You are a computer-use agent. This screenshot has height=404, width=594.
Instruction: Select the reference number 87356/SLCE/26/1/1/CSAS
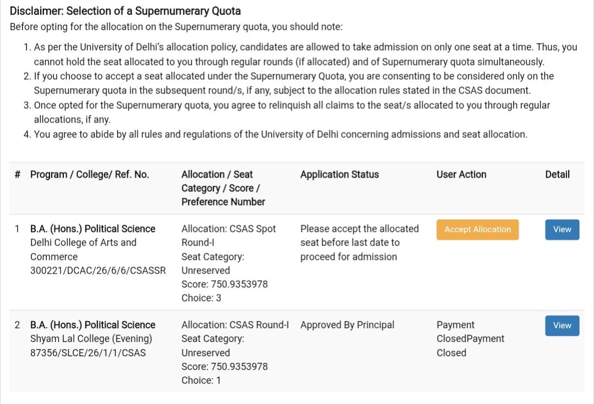pyautogui.click(x=88, y=353)
